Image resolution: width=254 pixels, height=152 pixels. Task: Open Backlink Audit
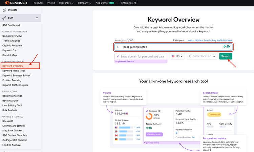coord(10,101)
